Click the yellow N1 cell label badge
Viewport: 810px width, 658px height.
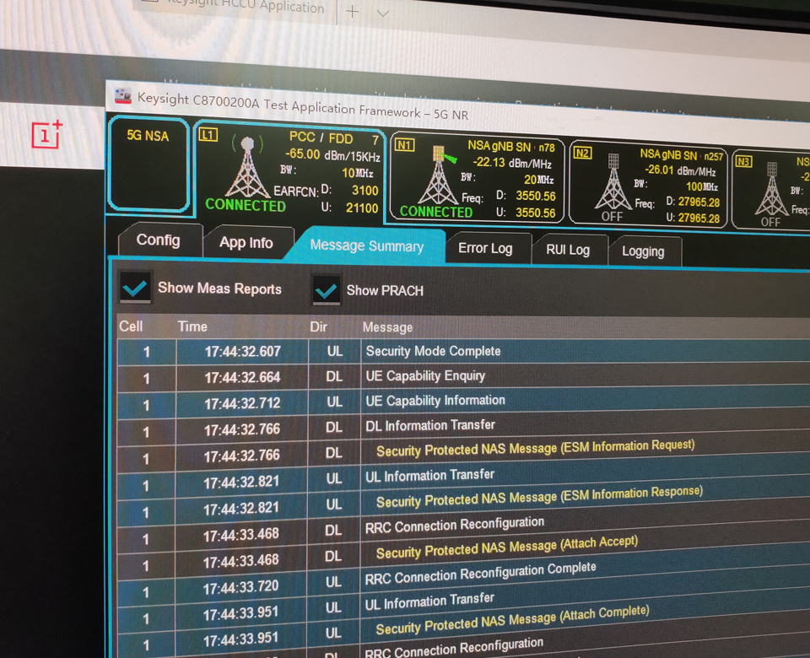(x=405, y=145)
